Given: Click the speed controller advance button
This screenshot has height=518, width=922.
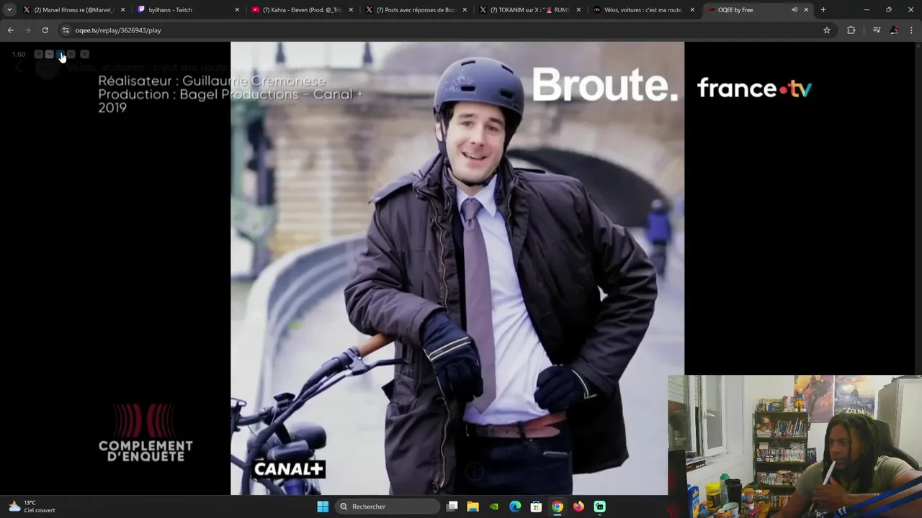Looking at the screenshot, I should [x=71, y=55].
